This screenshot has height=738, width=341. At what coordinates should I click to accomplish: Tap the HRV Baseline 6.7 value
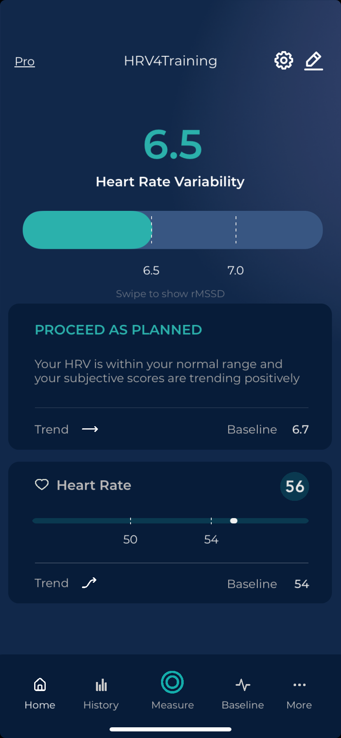301,430
